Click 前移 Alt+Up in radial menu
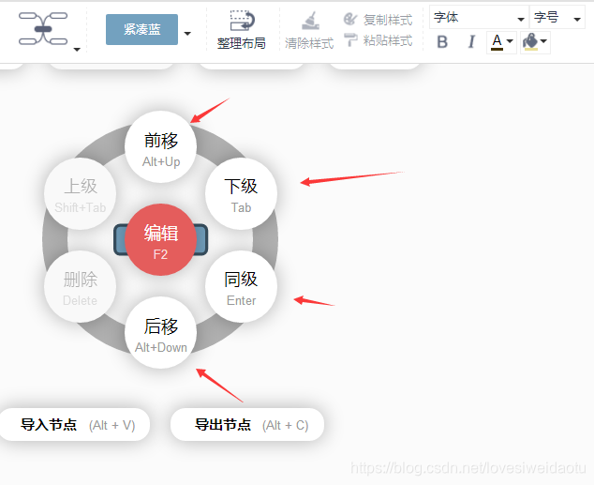Screen dimensions: 594x485 click(160, 147)
